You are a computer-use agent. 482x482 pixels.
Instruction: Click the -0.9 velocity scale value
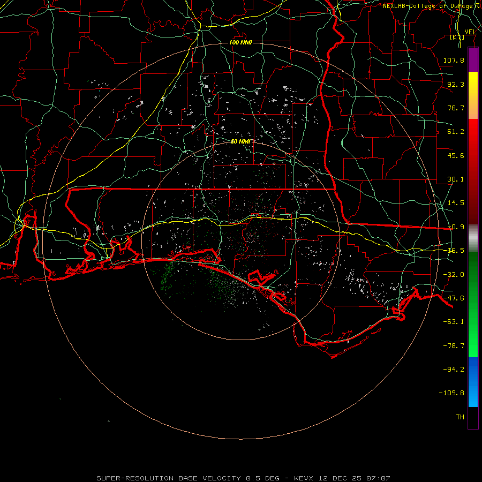[x=456, y=227]
